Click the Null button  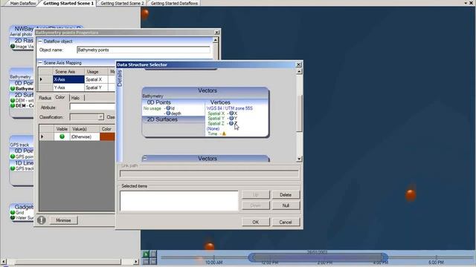coord(286,205)
